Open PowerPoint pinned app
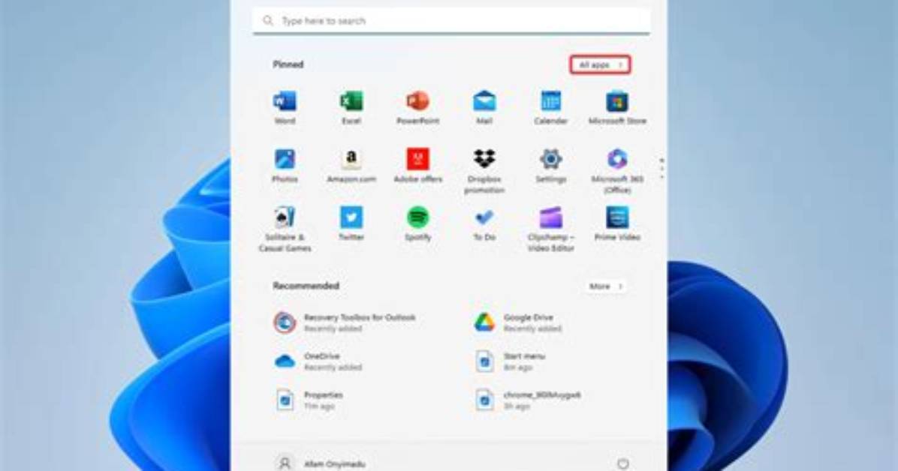The height and width of the screenshot is (471, 898). point(417,107)
